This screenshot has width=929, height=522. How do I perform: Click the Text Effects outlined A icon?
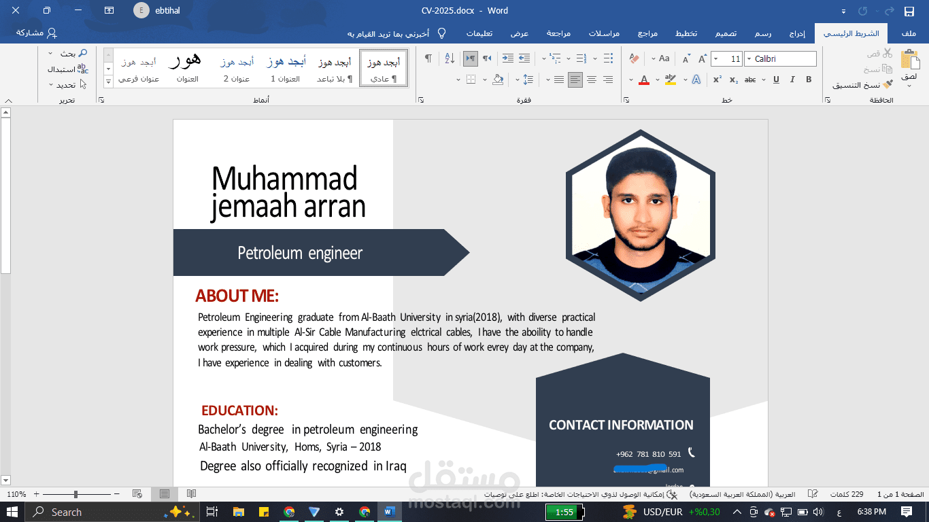[x=696, y=80]
